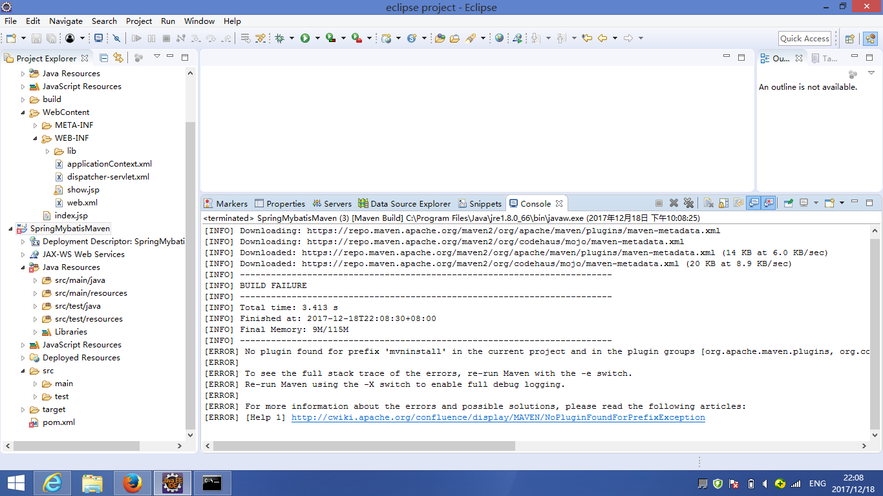This screenshot has height=496, width=883.
Task: Click Project Explorer vertical scrollbar thumb
Action: point(190,274)
